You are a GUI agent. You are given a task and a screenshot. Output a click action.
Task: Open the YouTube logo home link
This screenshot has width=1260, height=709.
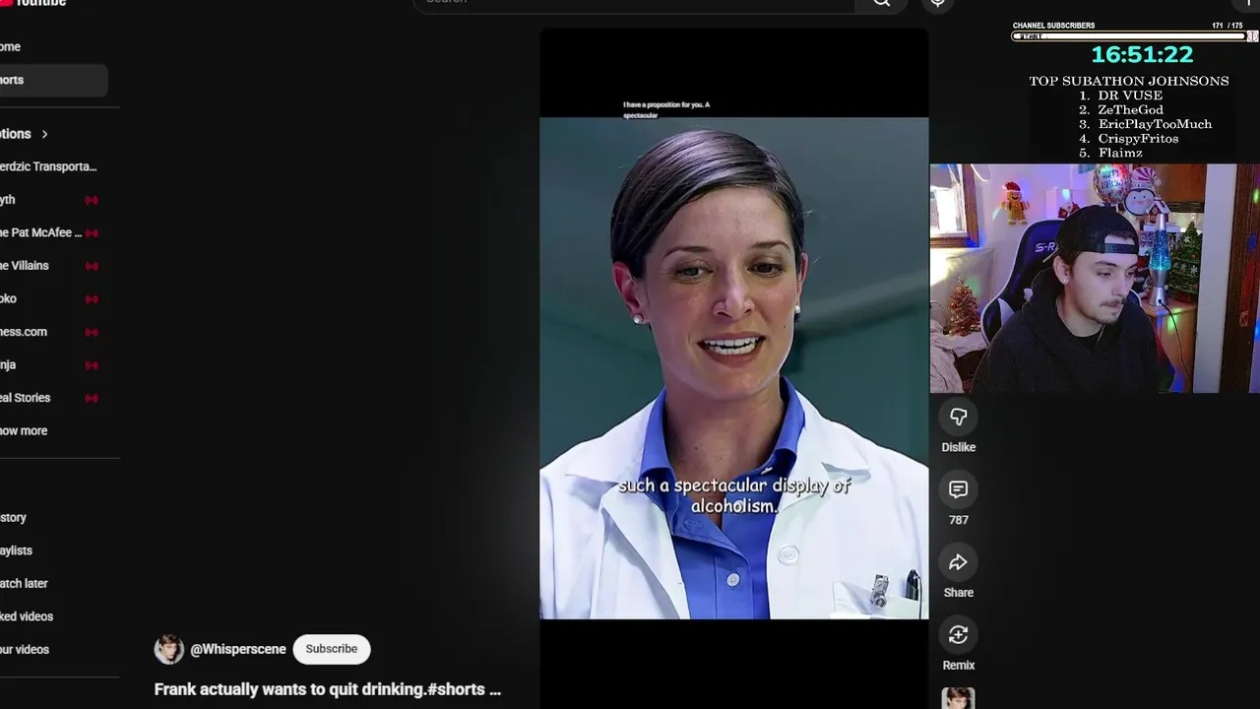pyautogui.click(x=33, y=3)
